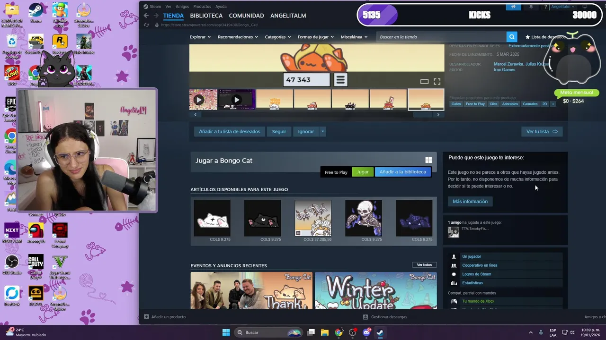Open the ANGELITALM profile tab

[288, 16]
